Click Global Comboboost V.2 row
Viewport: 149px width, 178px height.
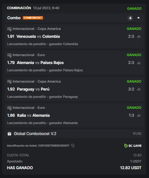pyautogui.click(x=74, y=134)
